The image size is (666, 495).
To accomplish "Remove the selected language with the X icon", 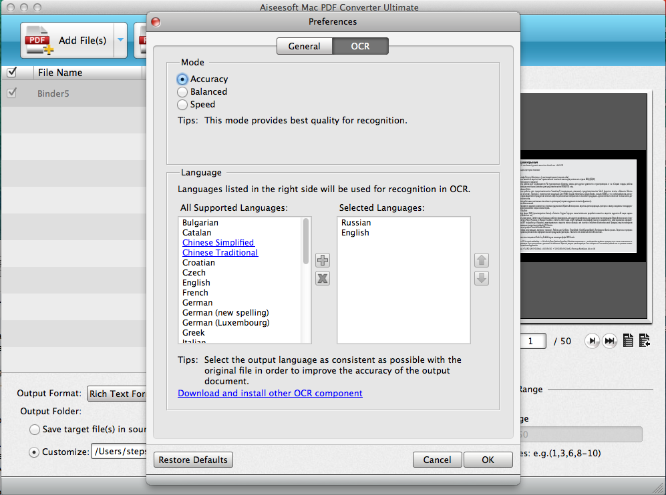I will (323, 279).
